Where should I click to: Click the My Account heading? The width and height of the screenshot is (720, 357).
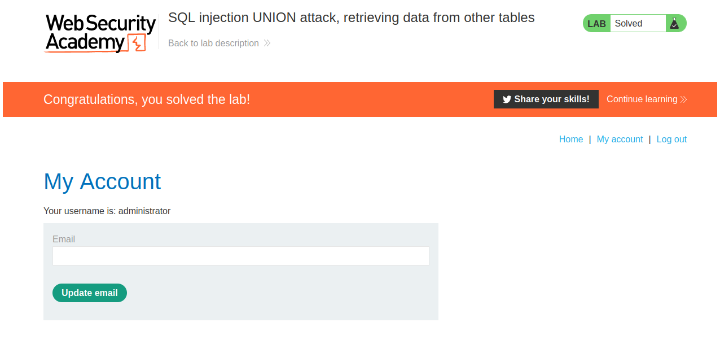point(102,181)
